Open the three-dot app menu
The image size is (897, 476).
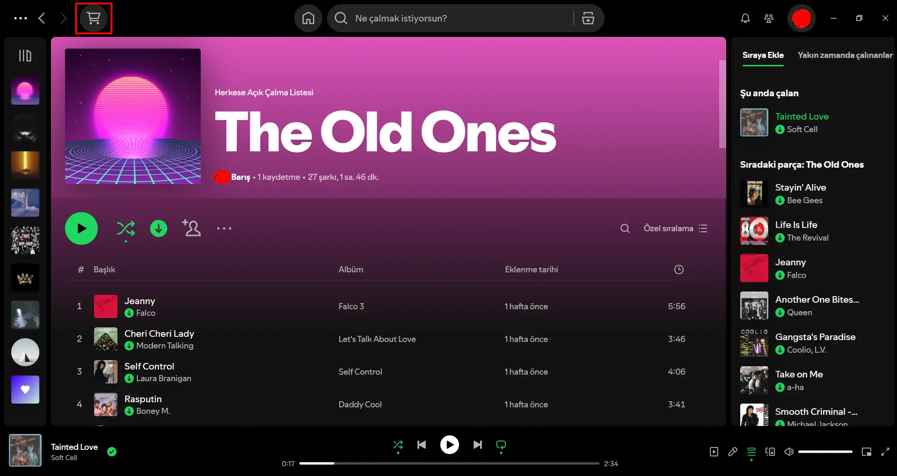click(x=21, y=18)
